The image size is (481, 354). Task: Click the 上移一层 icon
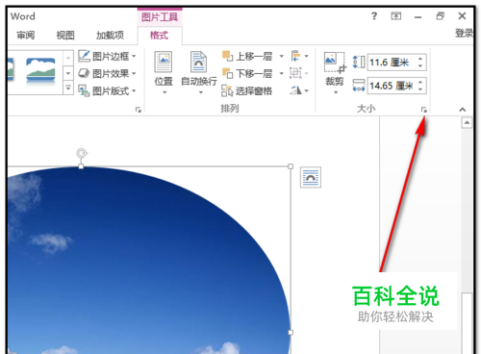(227, 56)
